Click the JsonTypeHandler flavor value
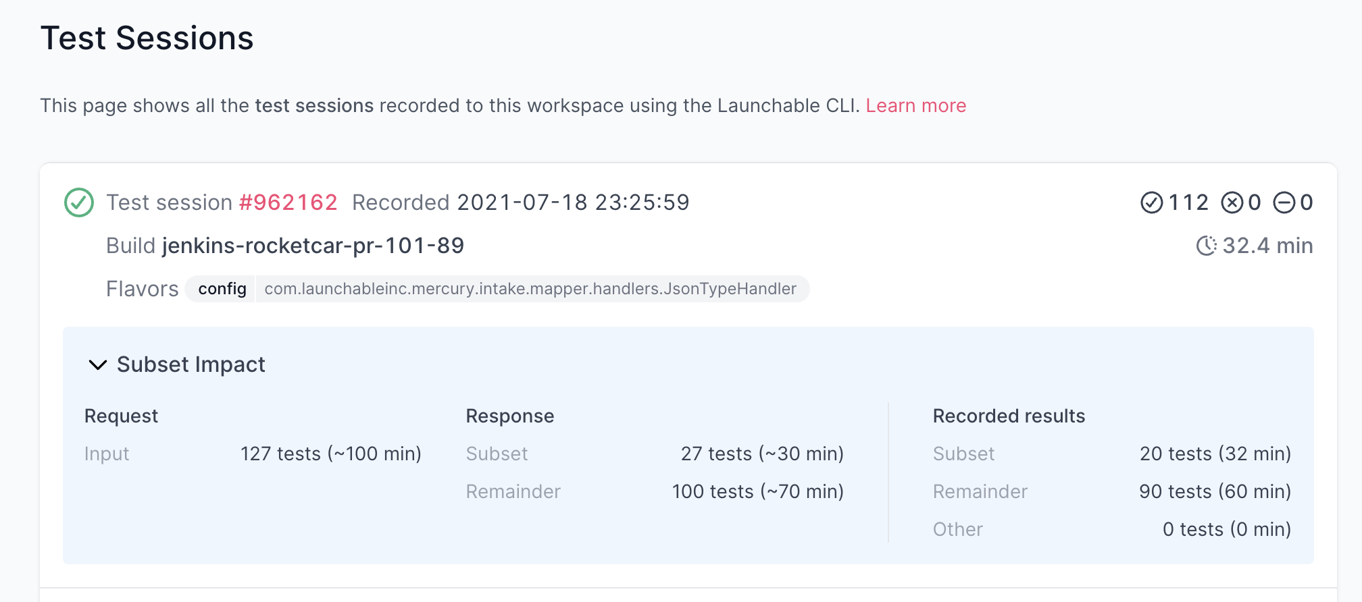 pos(531,289)
